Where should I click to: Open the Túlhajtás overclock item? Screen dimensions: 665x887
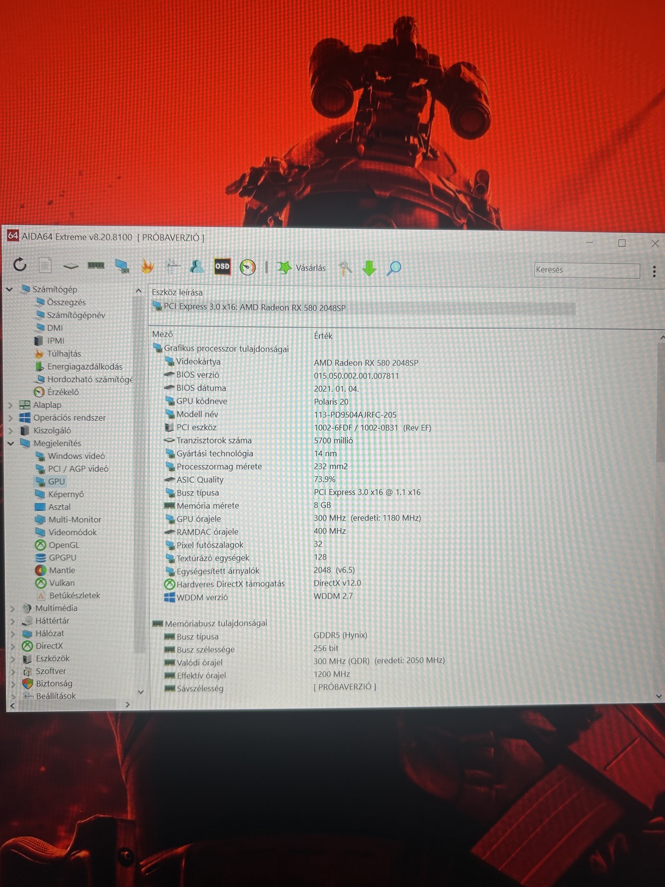click(64, 353)
